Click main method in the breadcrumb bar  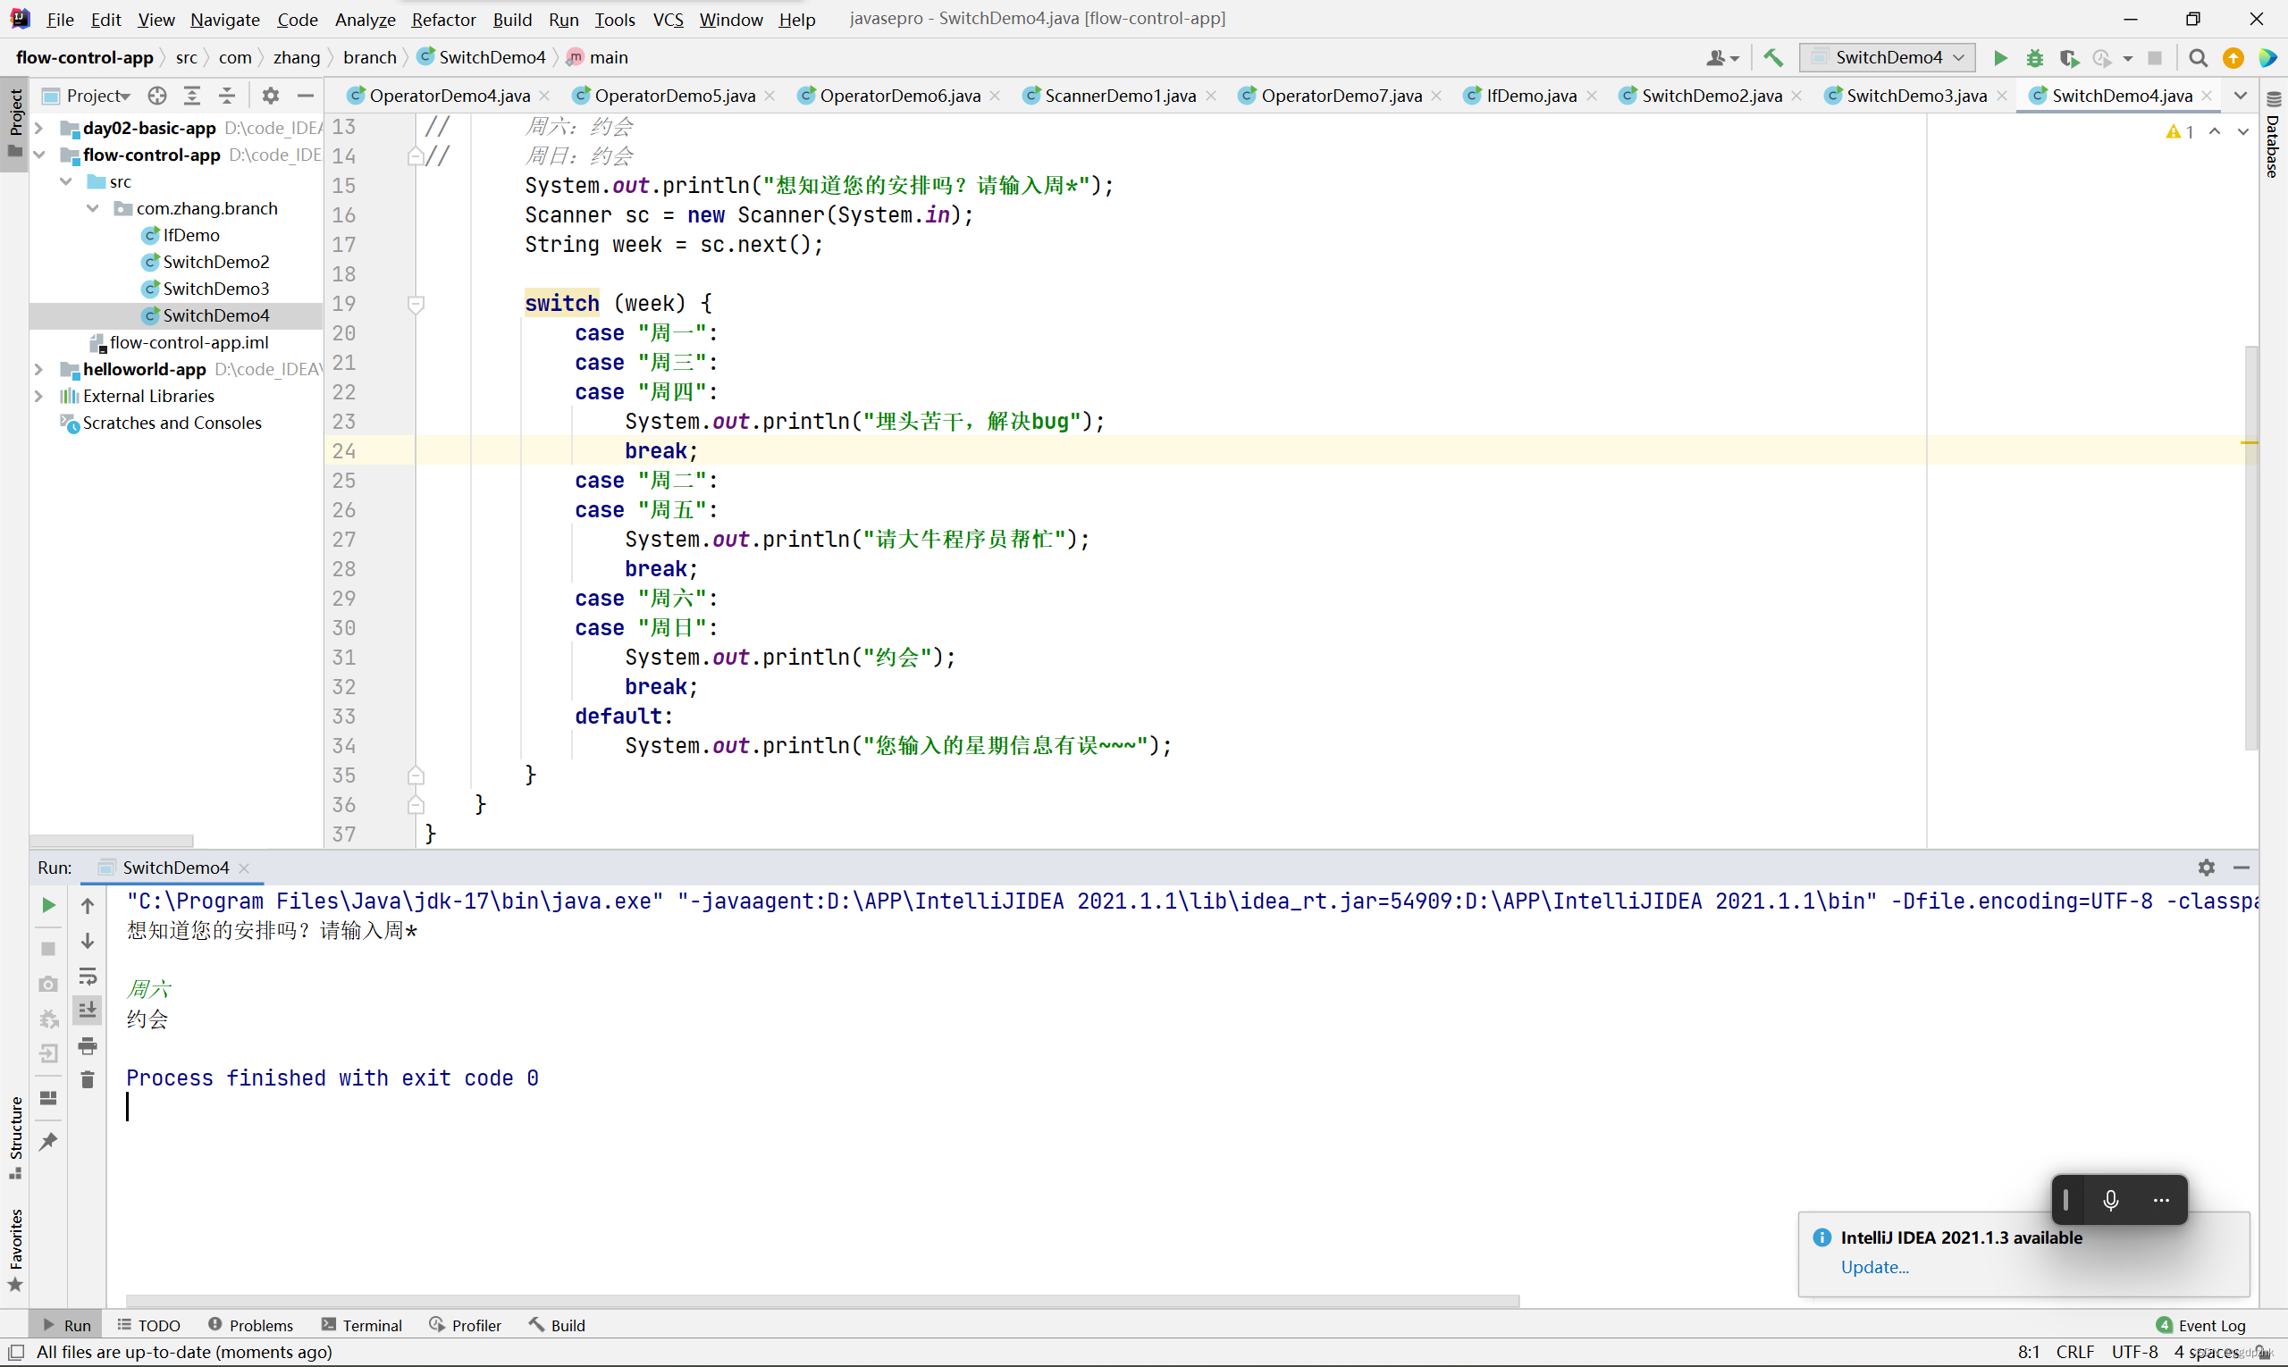pyautogui.click(x=598, y=57)
